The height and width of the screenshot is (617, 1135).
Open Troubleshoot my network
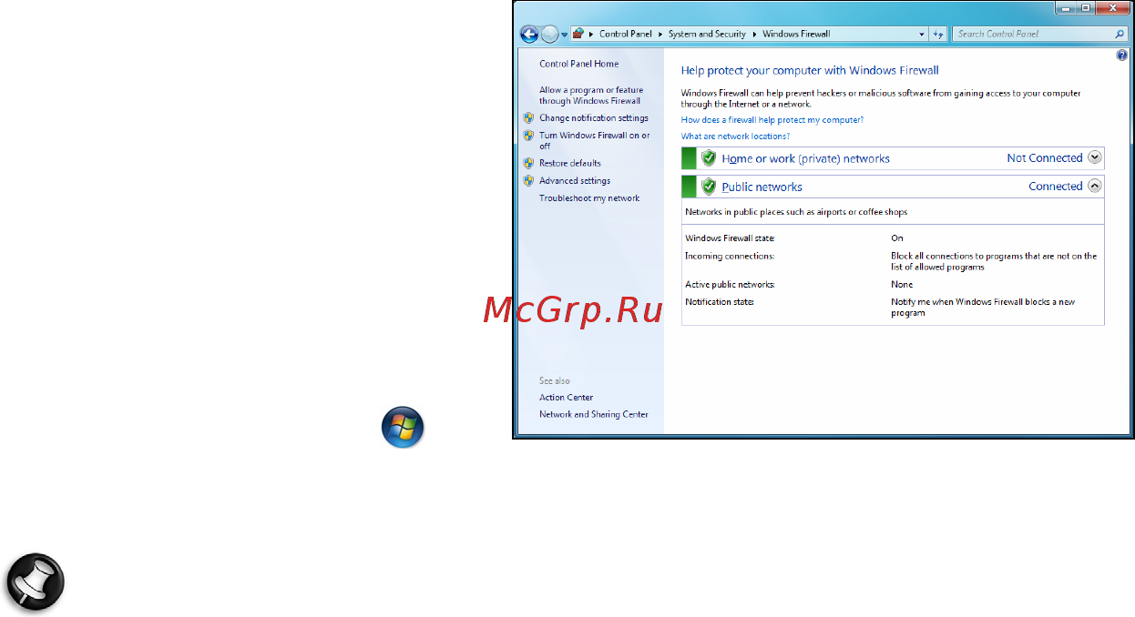[x=589, y=197]
